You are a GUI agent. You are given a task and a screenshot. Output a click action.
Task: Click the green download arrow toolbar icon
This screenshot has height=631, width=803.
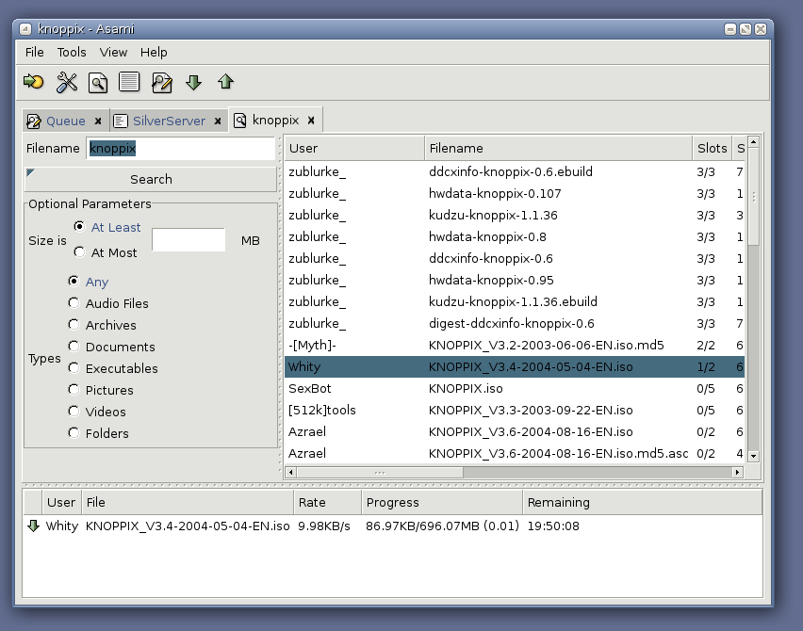193,82
